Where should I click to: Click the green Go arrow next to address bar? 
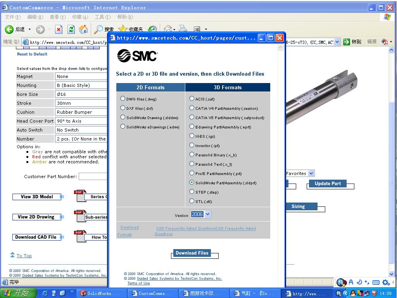click(x=346, y=42)
